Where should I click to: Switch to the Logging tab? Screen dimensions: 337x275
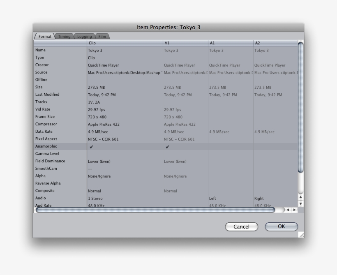click(x=85, y=37)
